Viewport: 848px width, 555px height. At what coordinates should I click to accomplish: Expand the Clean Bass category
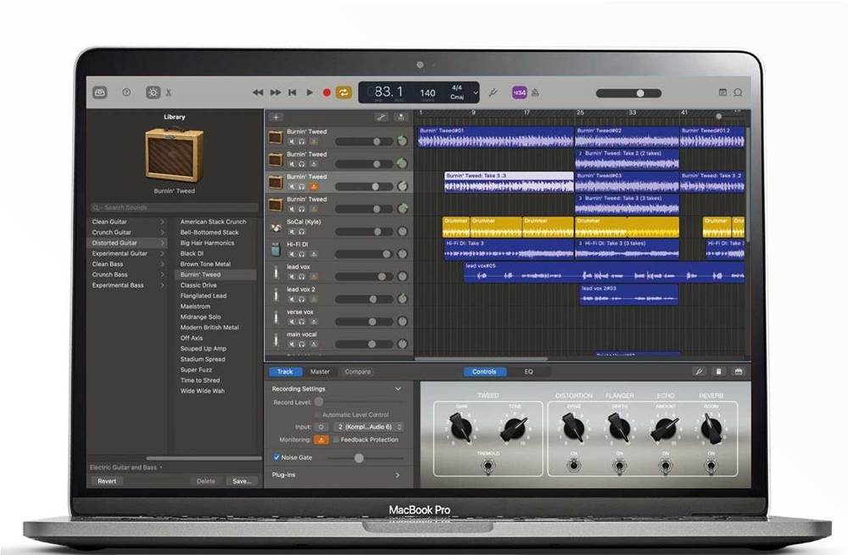[162, 264]
